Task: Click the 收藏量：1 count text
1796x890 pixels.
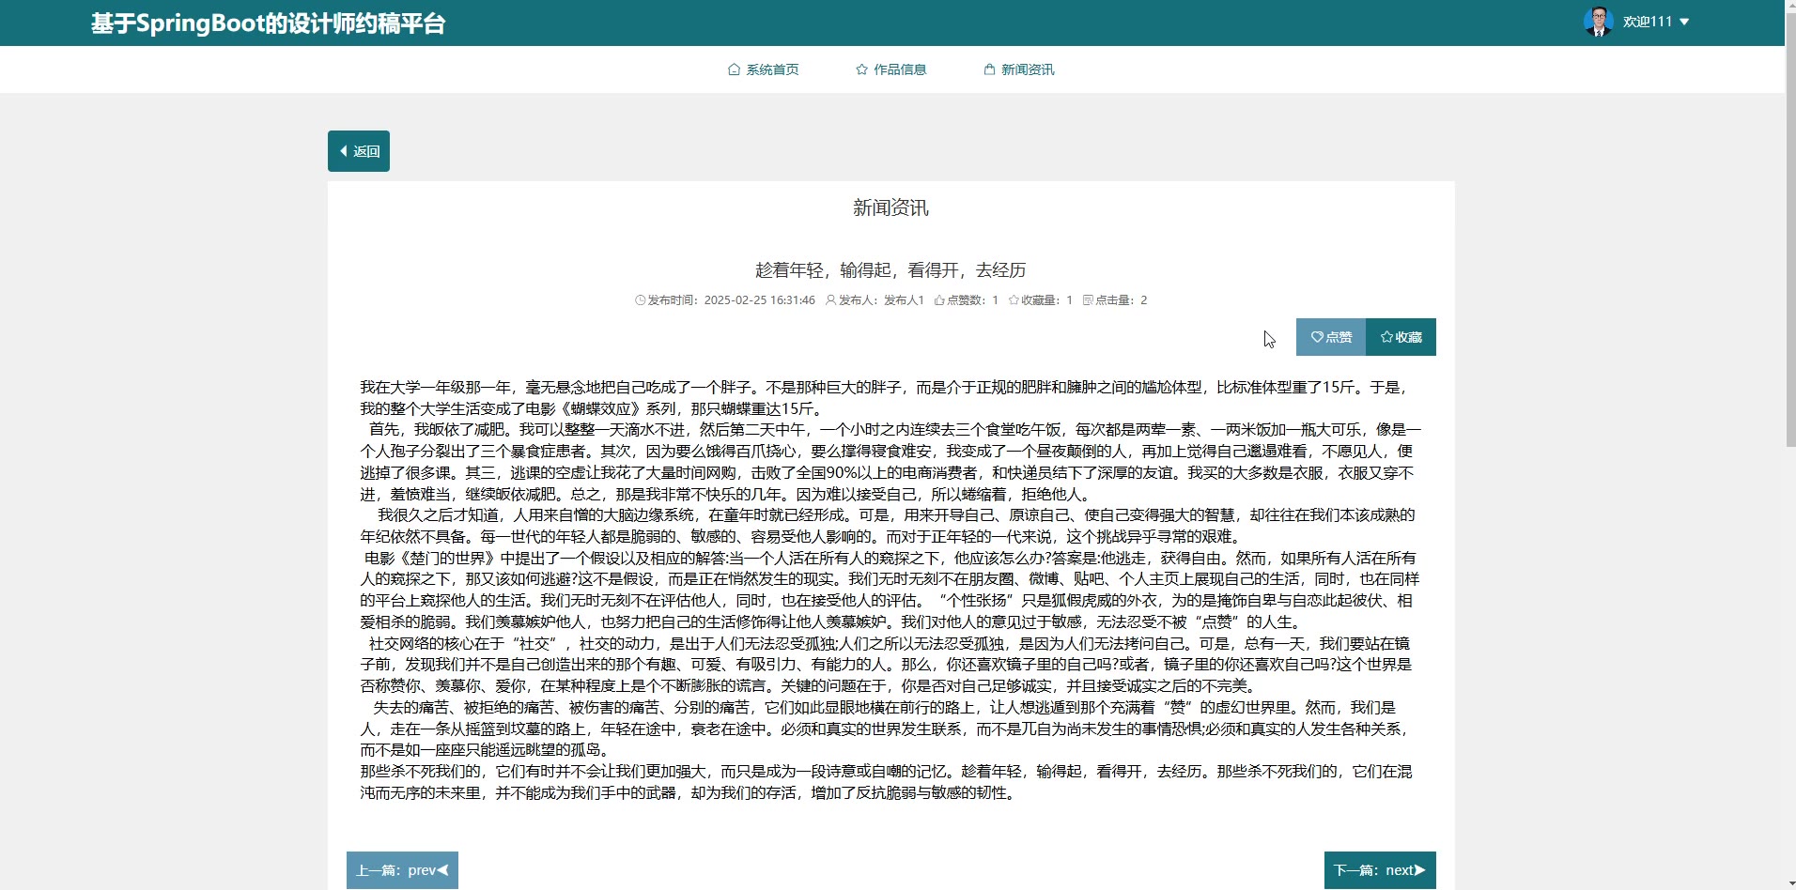Action: coord(1046,300)
